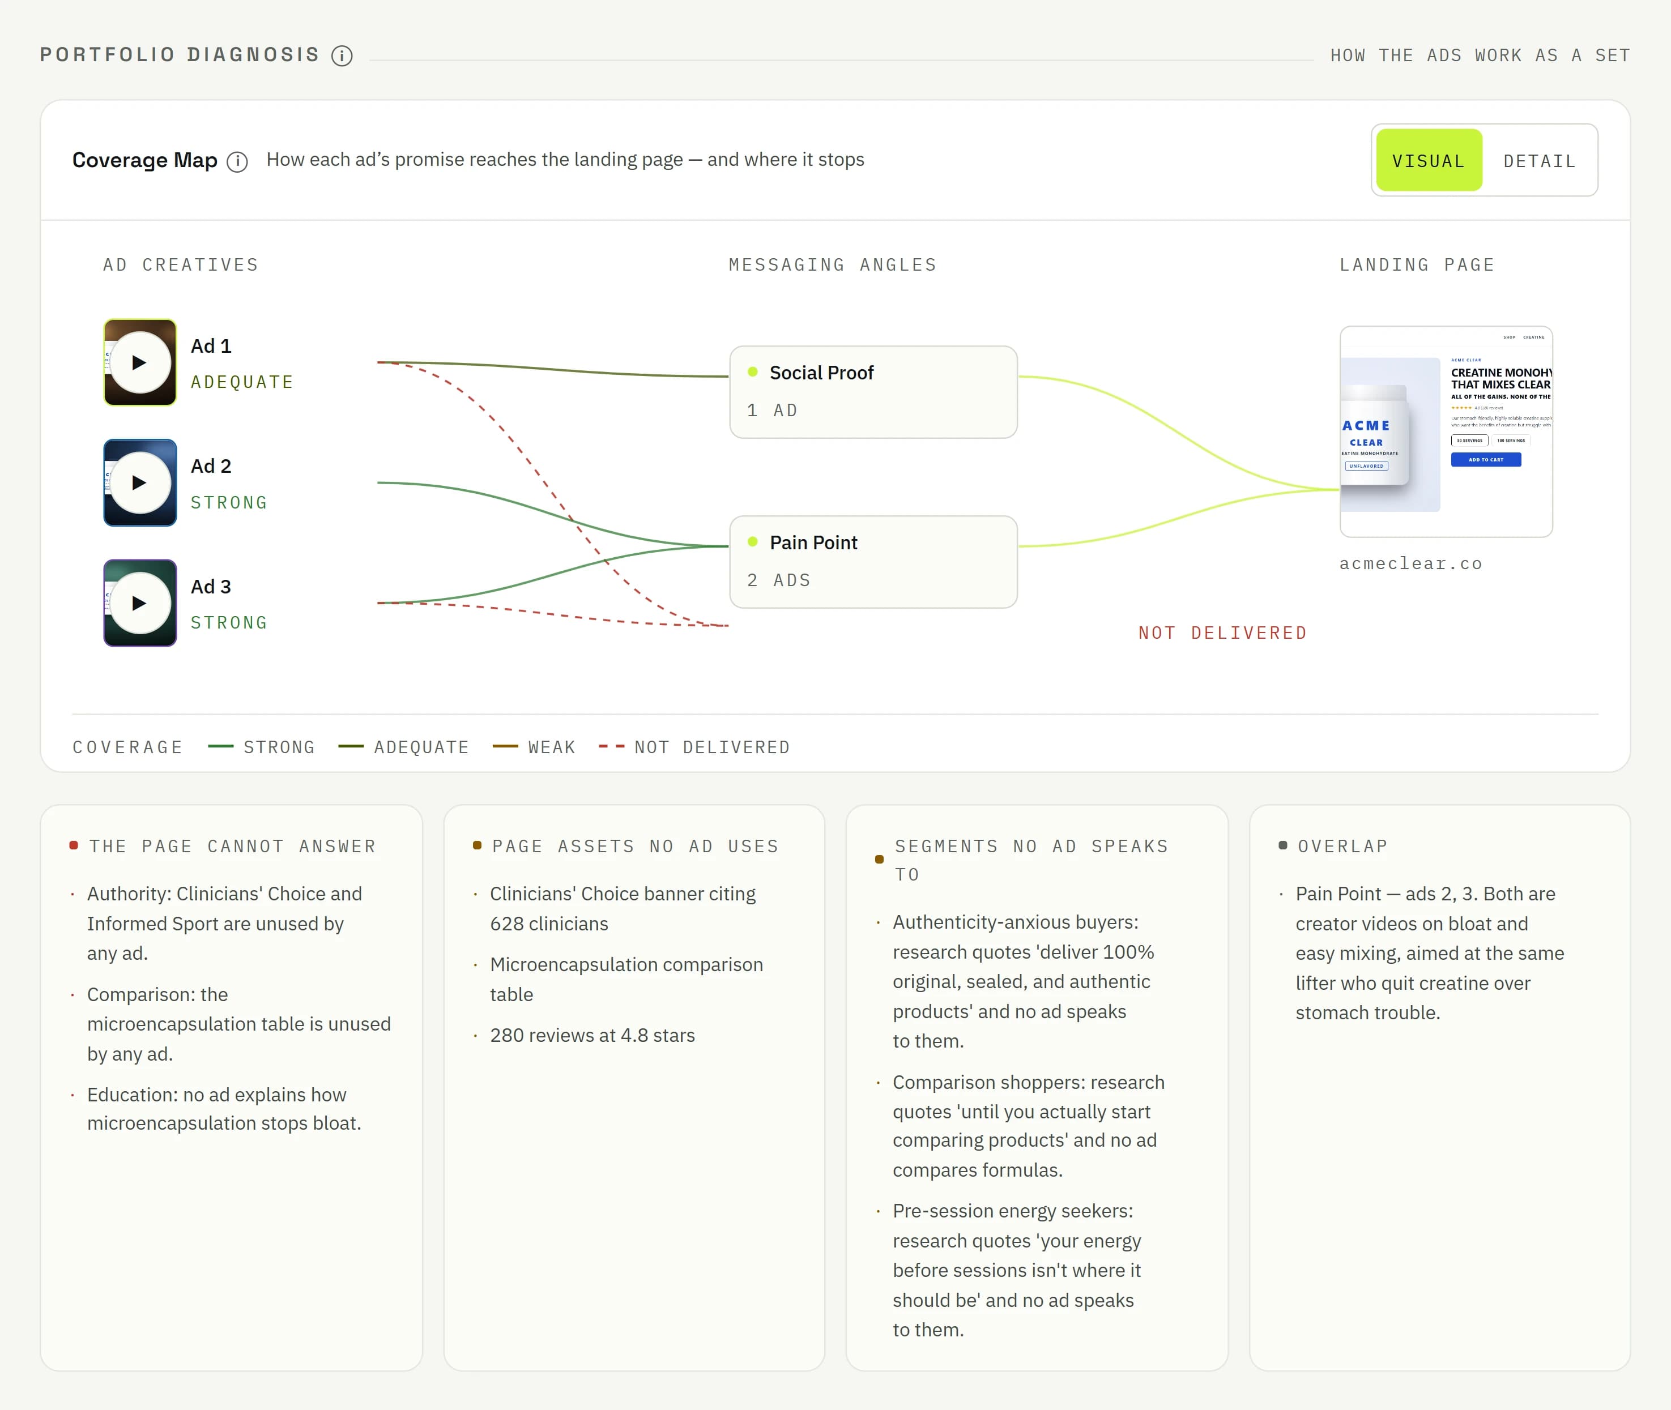The height and width of the screenshot is (1410, 1671).
Task: Click the '2 ADS' count in Pain Point
Action: pos(779,580)
